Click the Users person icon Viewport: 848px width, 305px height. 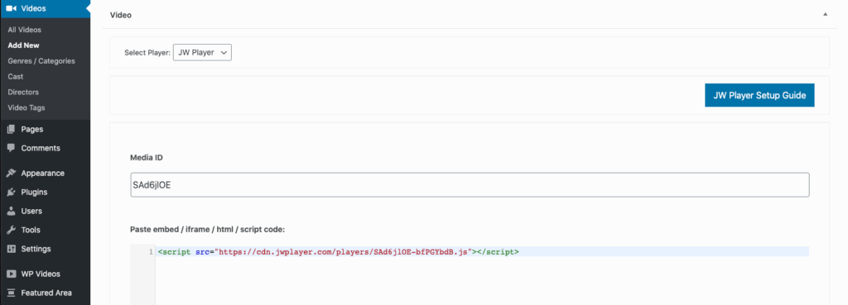[x=11, y=211]
